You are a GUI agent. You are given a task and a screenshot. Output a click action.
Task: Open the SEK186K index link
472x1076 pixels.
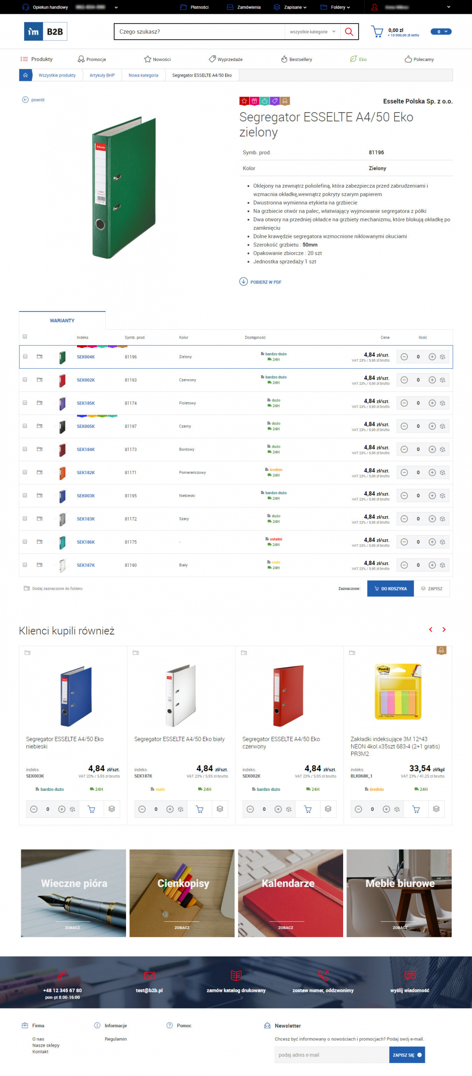click(x=86, y=542)
